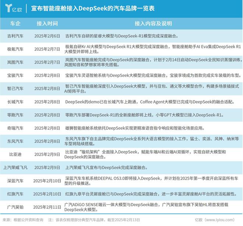This screenshot has width=243, height=226.
Task: Click the 接入内容及说明 column header
Action: pyautogui.click(x=153, y=24)
